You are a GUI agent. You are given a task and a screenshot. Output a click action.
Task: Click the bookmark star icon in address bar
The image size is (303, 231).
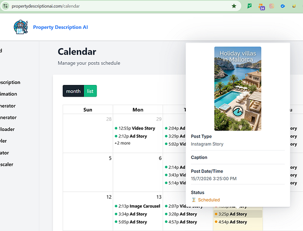click(234, 6)
